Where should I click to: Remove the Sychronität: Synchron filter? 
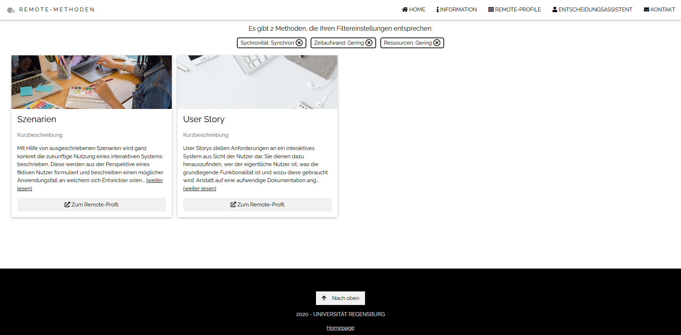click(300, 43)
